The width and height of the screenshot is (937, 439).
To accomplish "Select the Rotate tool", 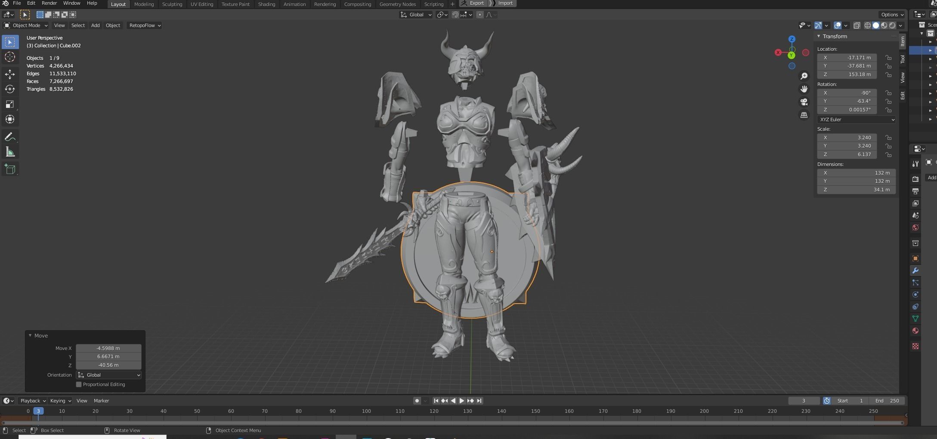I will coord(10,89).
